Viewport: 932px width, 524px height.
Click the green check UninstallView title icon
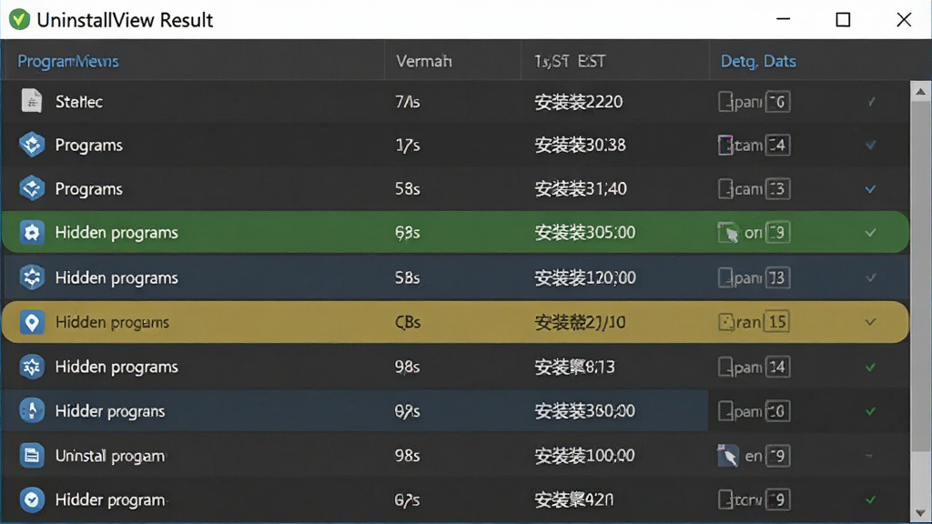click(x=19, y=20)
